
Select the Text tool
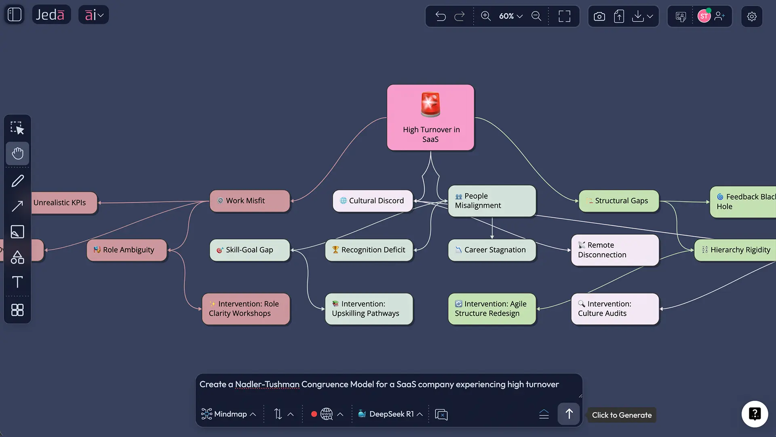point(17,282)
